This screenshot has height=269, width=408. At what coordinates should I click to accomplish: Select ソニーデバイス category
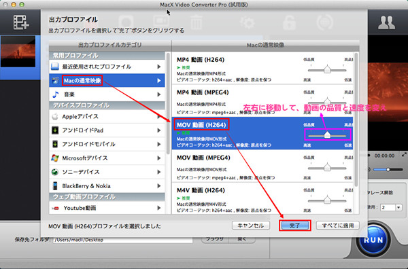pyautogui.click(x=107, y=172)
